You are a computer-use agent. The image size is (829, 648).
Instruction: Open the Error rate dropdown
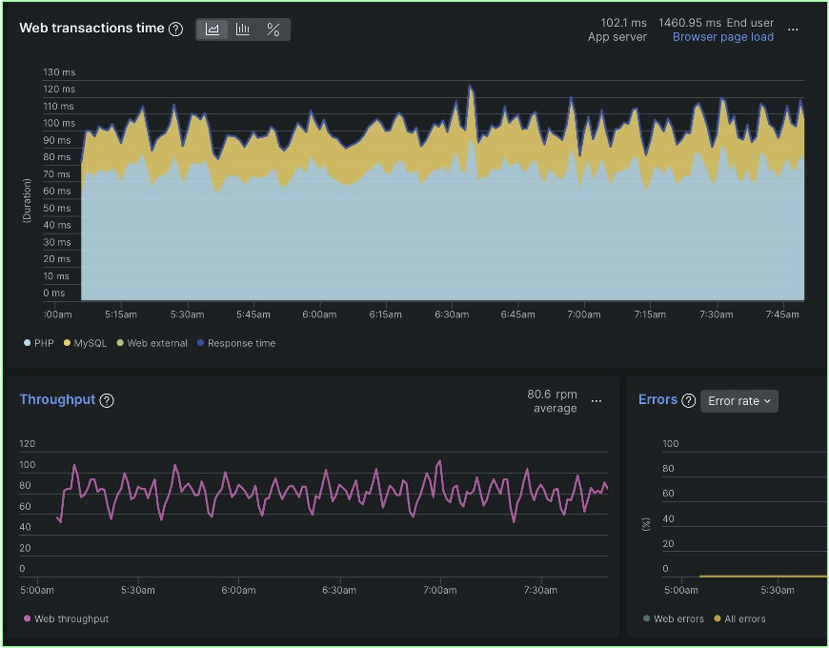pos(739,401)
